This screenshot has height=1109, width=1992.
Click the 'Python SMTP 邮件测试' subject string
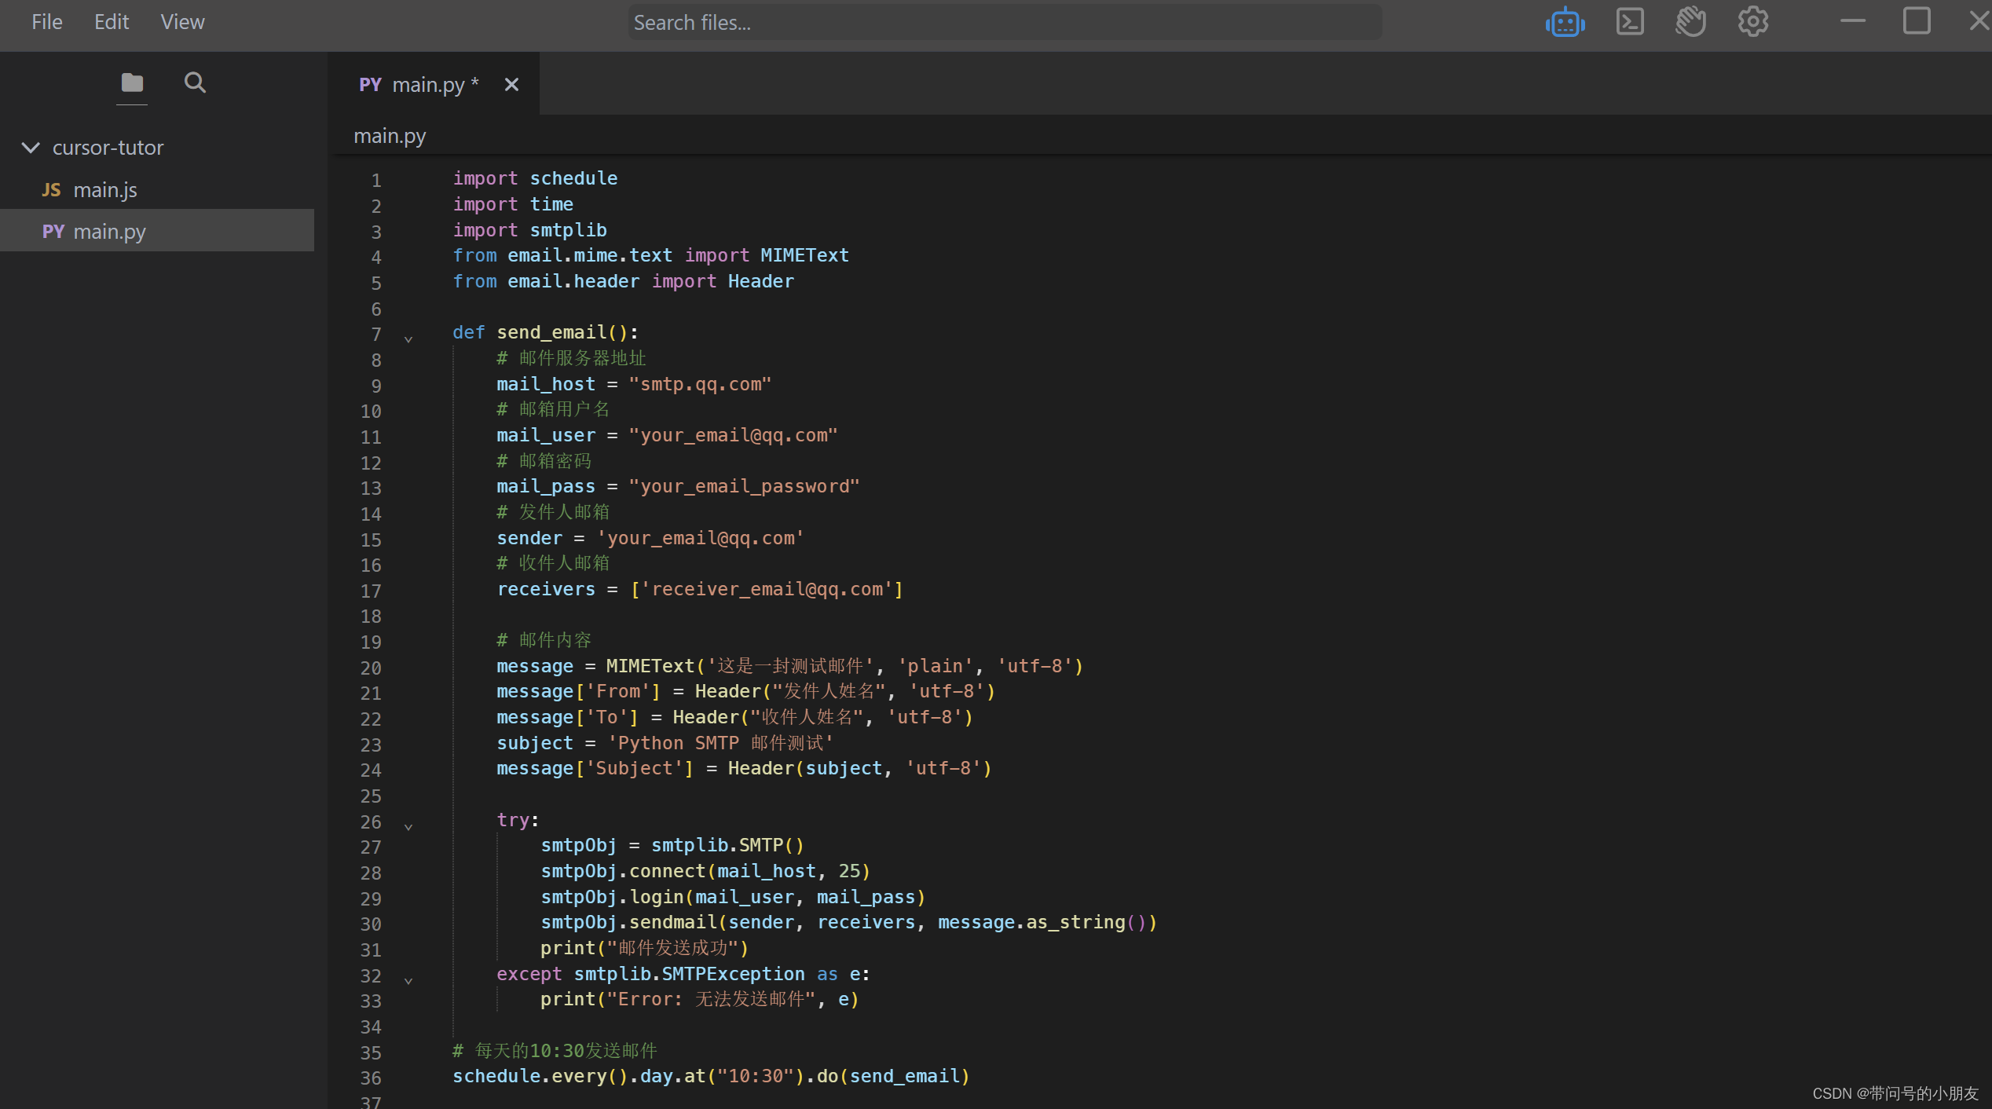(x=720, y=743)
